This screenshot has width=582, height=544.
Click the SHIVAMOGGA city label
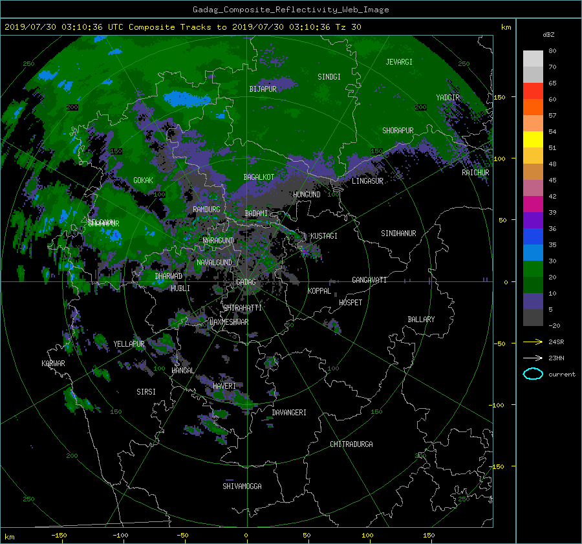242,486
